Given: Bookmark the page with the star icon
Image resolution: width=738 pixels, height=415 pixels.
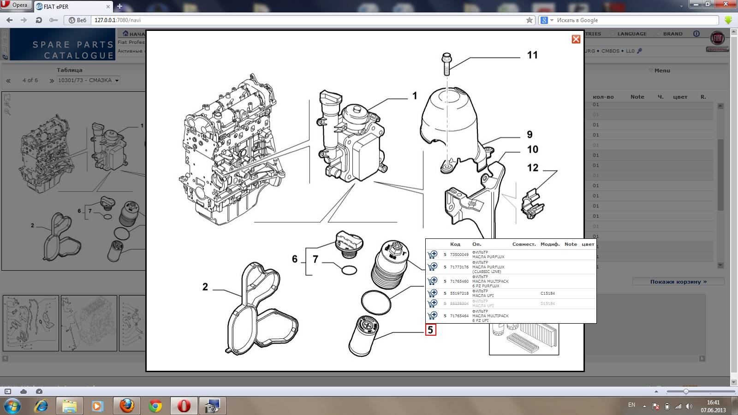Looking at the screenshot, I should pyautogui.click(x=530, y=20).
